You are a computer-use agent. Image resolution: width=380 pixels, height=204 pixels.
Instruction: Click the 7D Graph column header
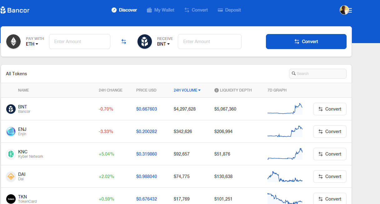point(277,90)
